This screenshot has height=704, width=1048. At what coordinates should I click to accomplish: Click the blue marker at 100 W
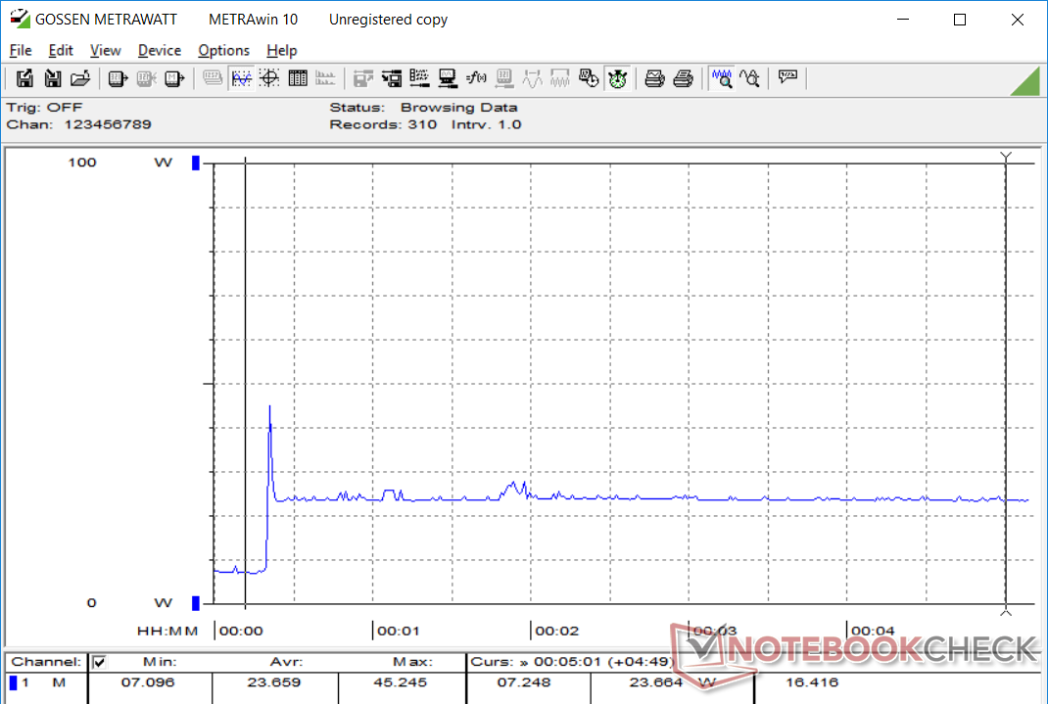coord(196,163)
